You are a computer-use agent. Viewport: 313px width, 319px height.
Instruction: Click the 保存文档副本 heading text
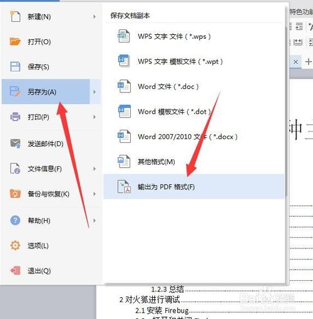pyautogui.click(x=130, y=16)
